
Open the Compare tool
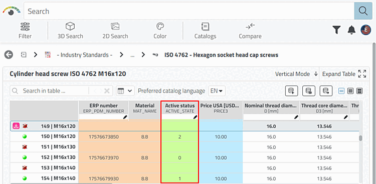[x=250, y=30]
